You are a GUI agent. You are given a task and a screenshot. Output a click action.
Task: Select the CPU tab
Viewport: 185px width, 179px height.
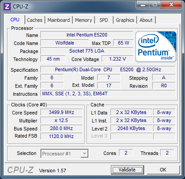point(15,20)
